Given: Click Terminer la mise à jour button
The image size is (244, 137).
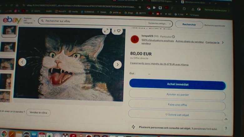Looking at the screenshot, I should 216,10.
